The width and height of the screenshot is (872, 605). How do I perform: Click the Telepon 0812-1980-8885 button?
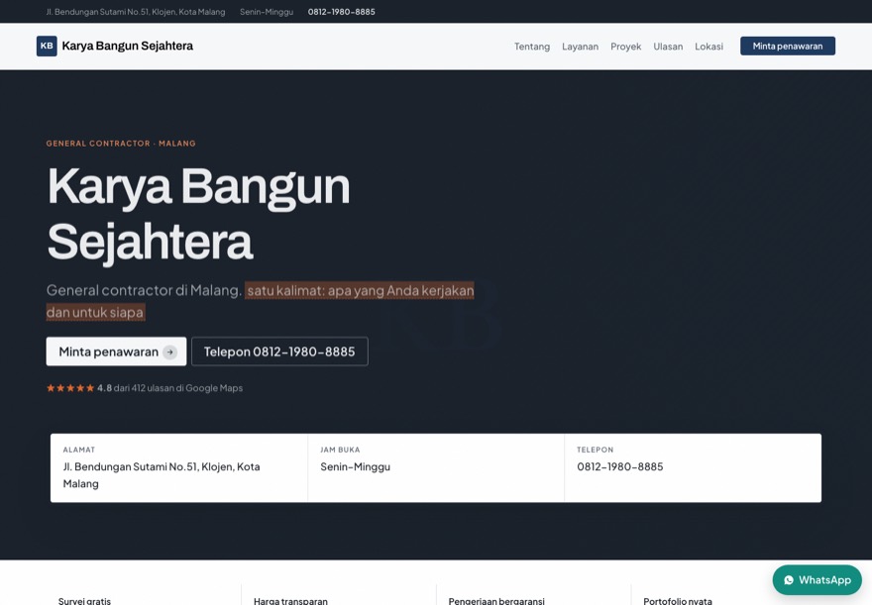tap(279, 352)
